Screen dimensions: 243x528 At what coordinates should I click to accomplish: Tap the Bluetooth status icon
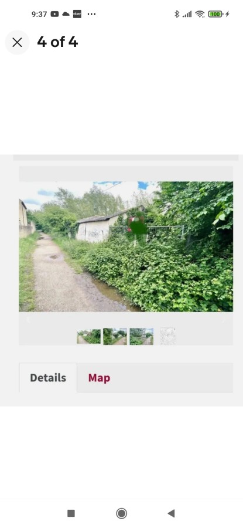177,14
